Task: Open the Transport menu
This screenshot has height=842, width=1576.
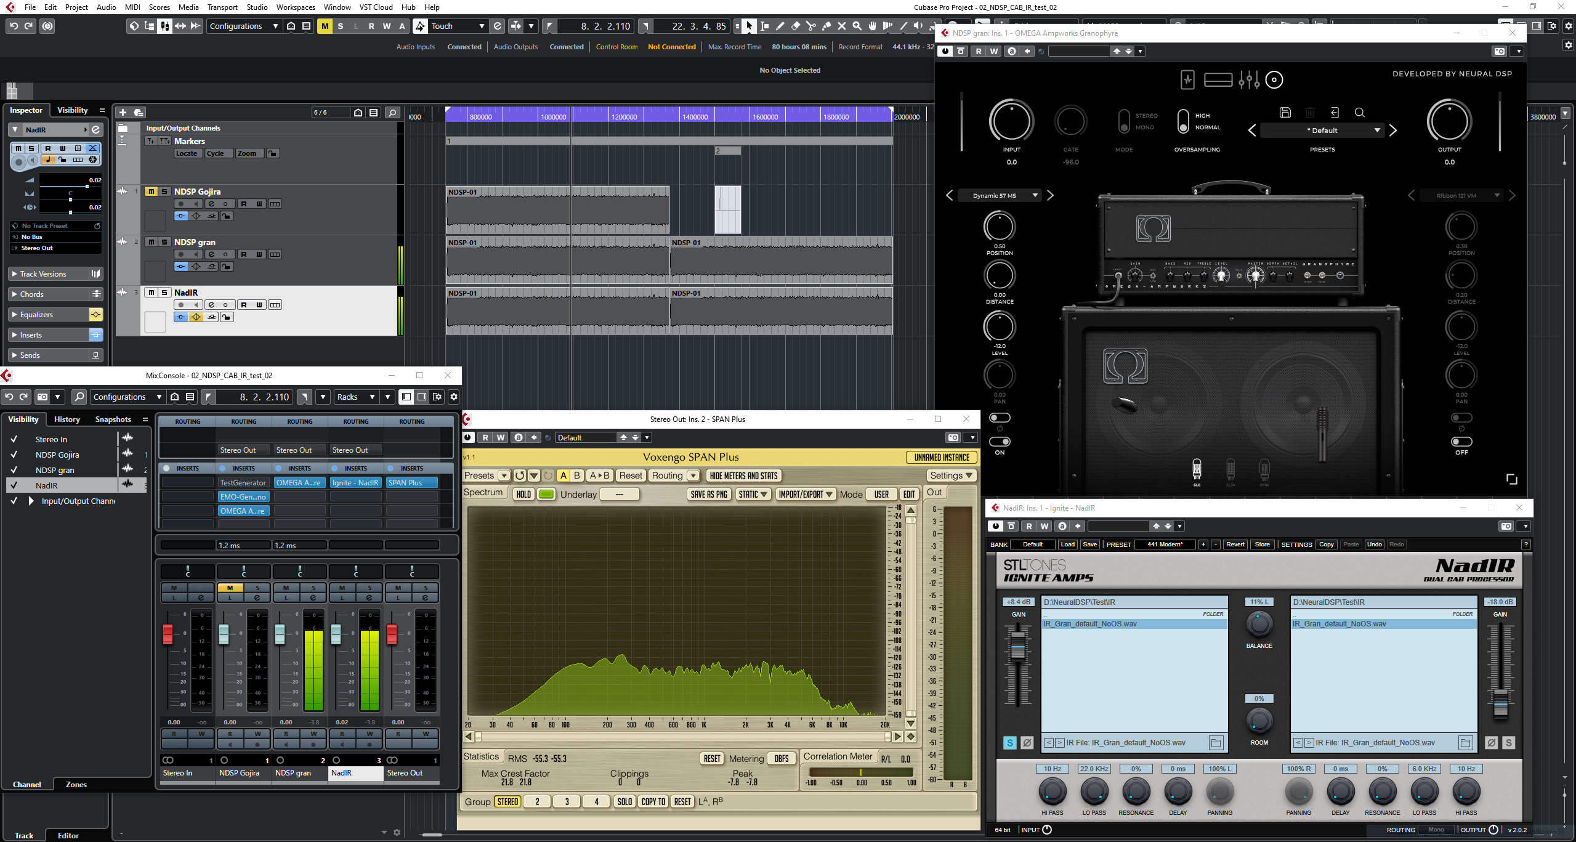Action: point(222,7)
